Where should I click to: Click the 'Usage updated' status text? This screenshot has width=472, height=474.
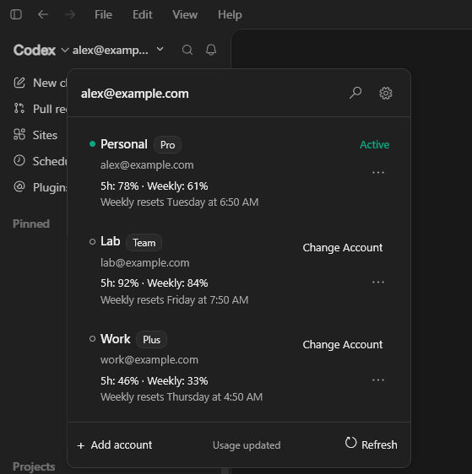[247, 445]
